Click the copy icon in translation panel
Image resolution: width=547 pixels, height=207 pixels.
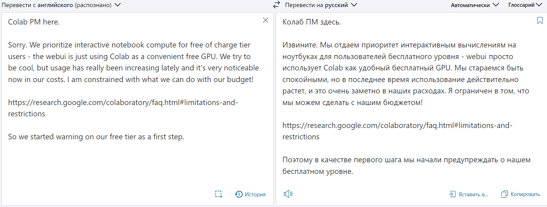point(504,194)
